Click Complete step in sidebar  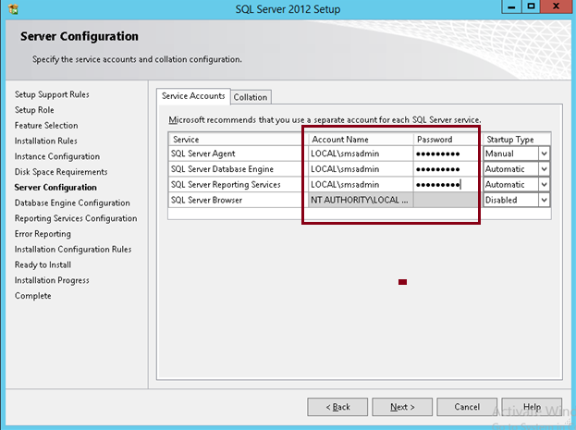[33, 296]
